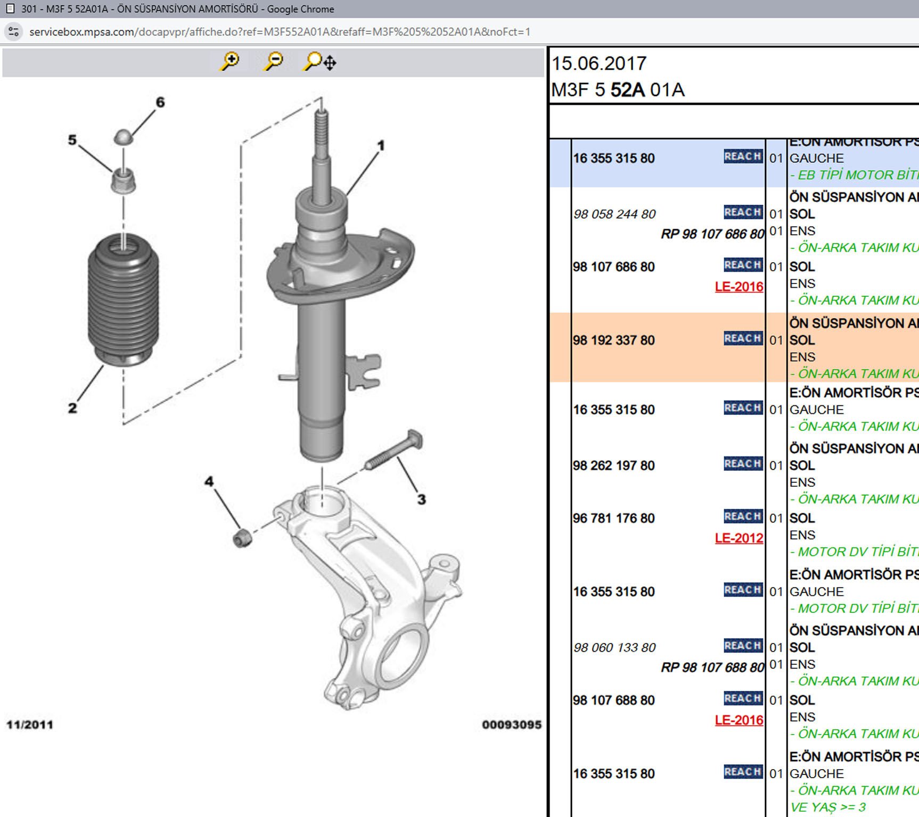This screenshot has height=817, width=919.
Task: Click REACH badge for part 98 058 244 80
Action: [x=743, y=212]
